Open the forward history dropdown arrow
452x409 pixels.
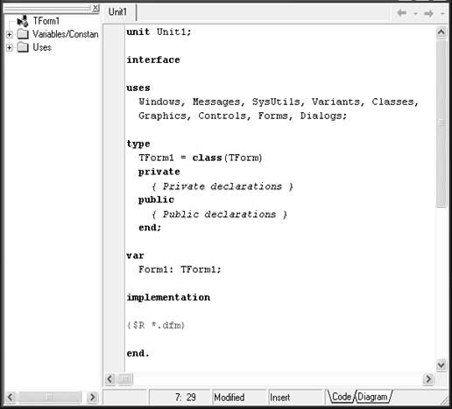(x=442, y=13)
